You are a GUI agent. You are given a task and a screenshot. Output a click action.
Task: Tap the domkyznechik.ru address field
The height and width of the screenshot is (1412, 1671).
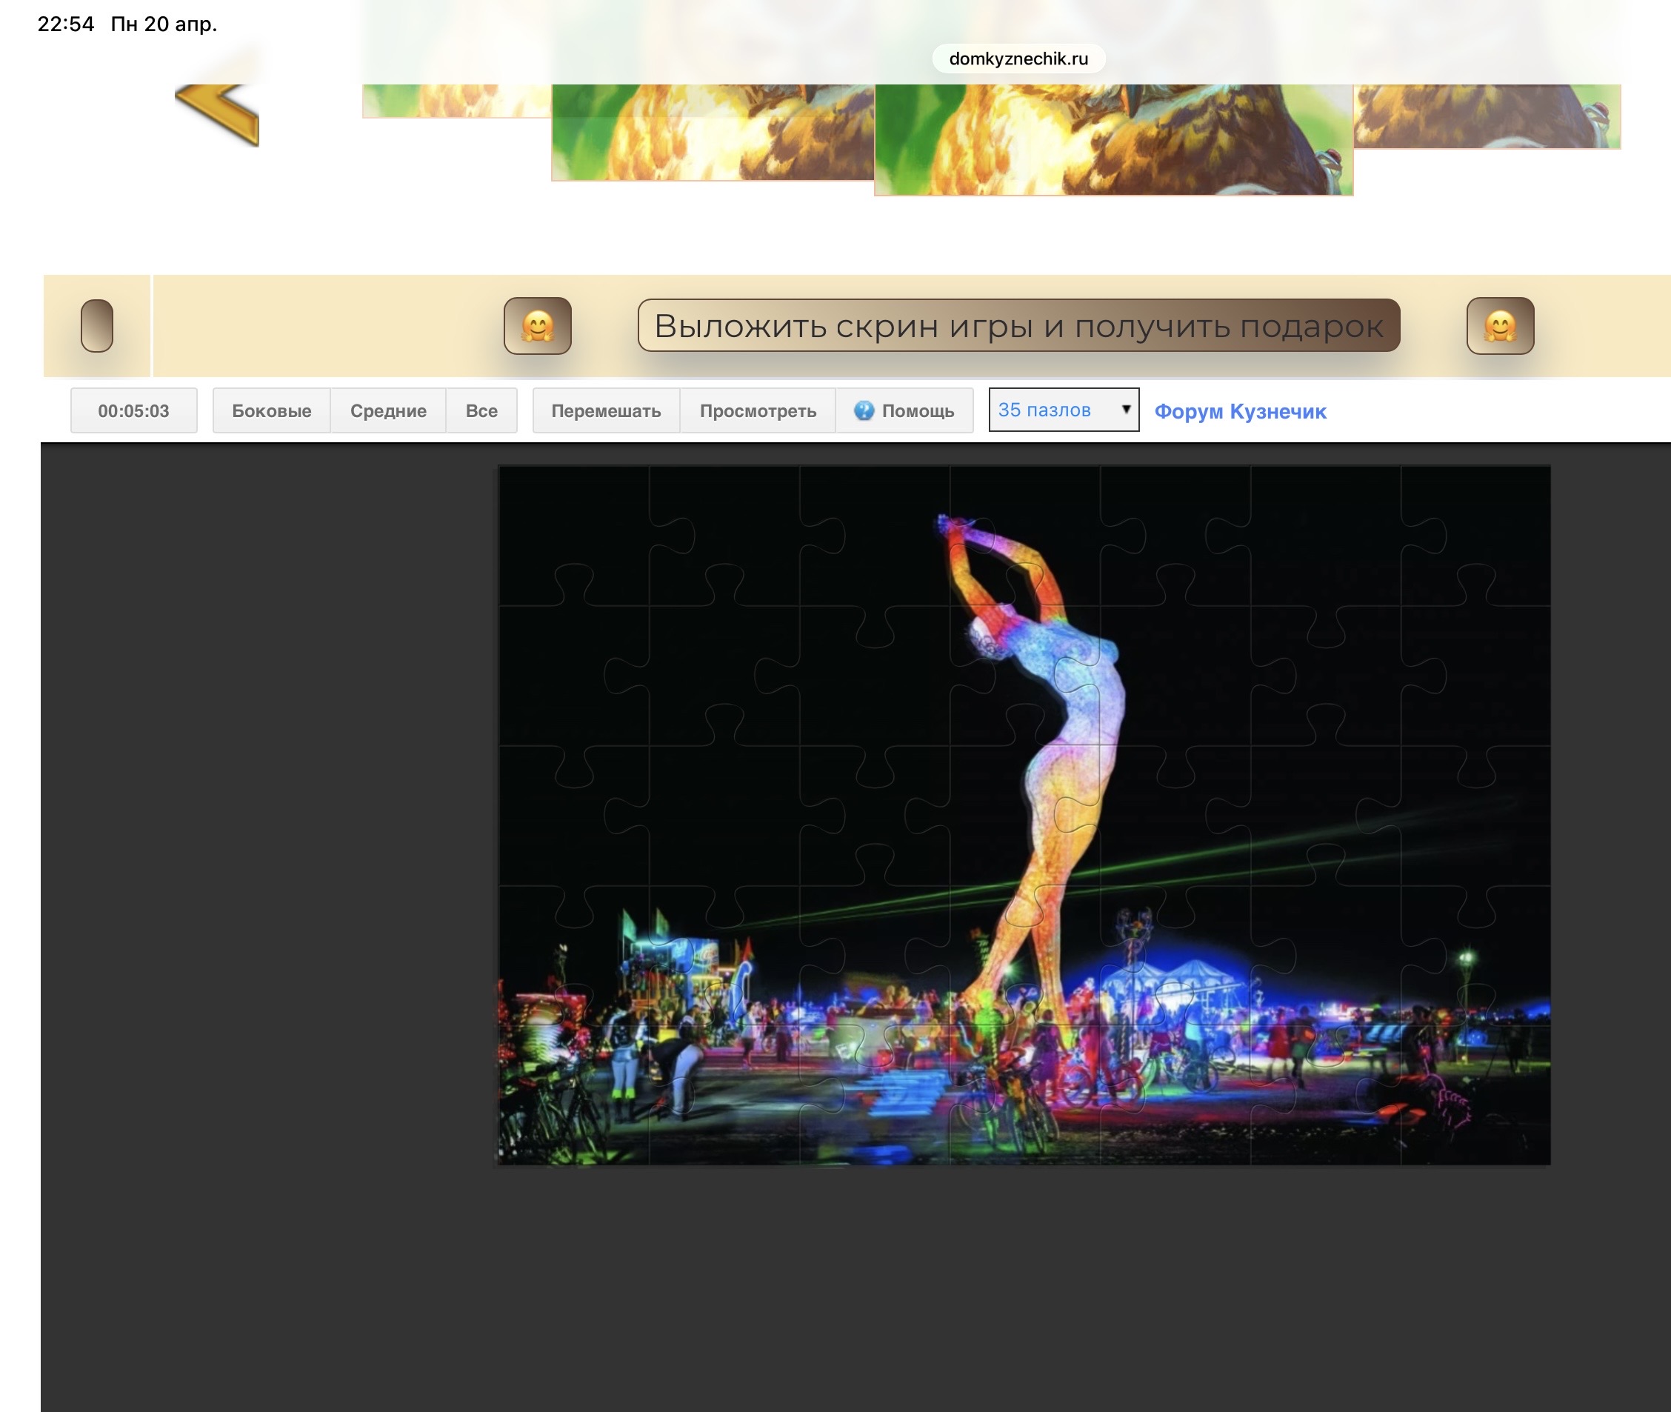1018,59
